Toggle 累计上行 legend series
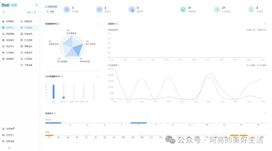 [251, 30]
